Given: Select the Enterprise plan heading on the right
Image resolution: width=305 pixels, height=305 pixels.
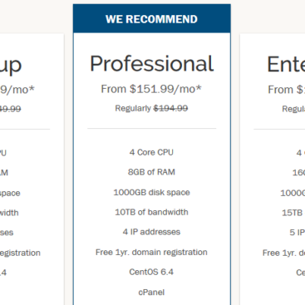Looking at the screenshot, I should point(286,64).
